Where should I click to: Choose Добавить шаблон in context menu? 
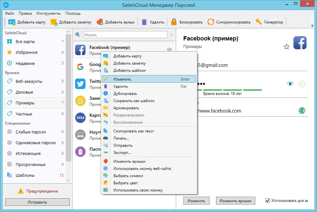(x=149, y=70)
